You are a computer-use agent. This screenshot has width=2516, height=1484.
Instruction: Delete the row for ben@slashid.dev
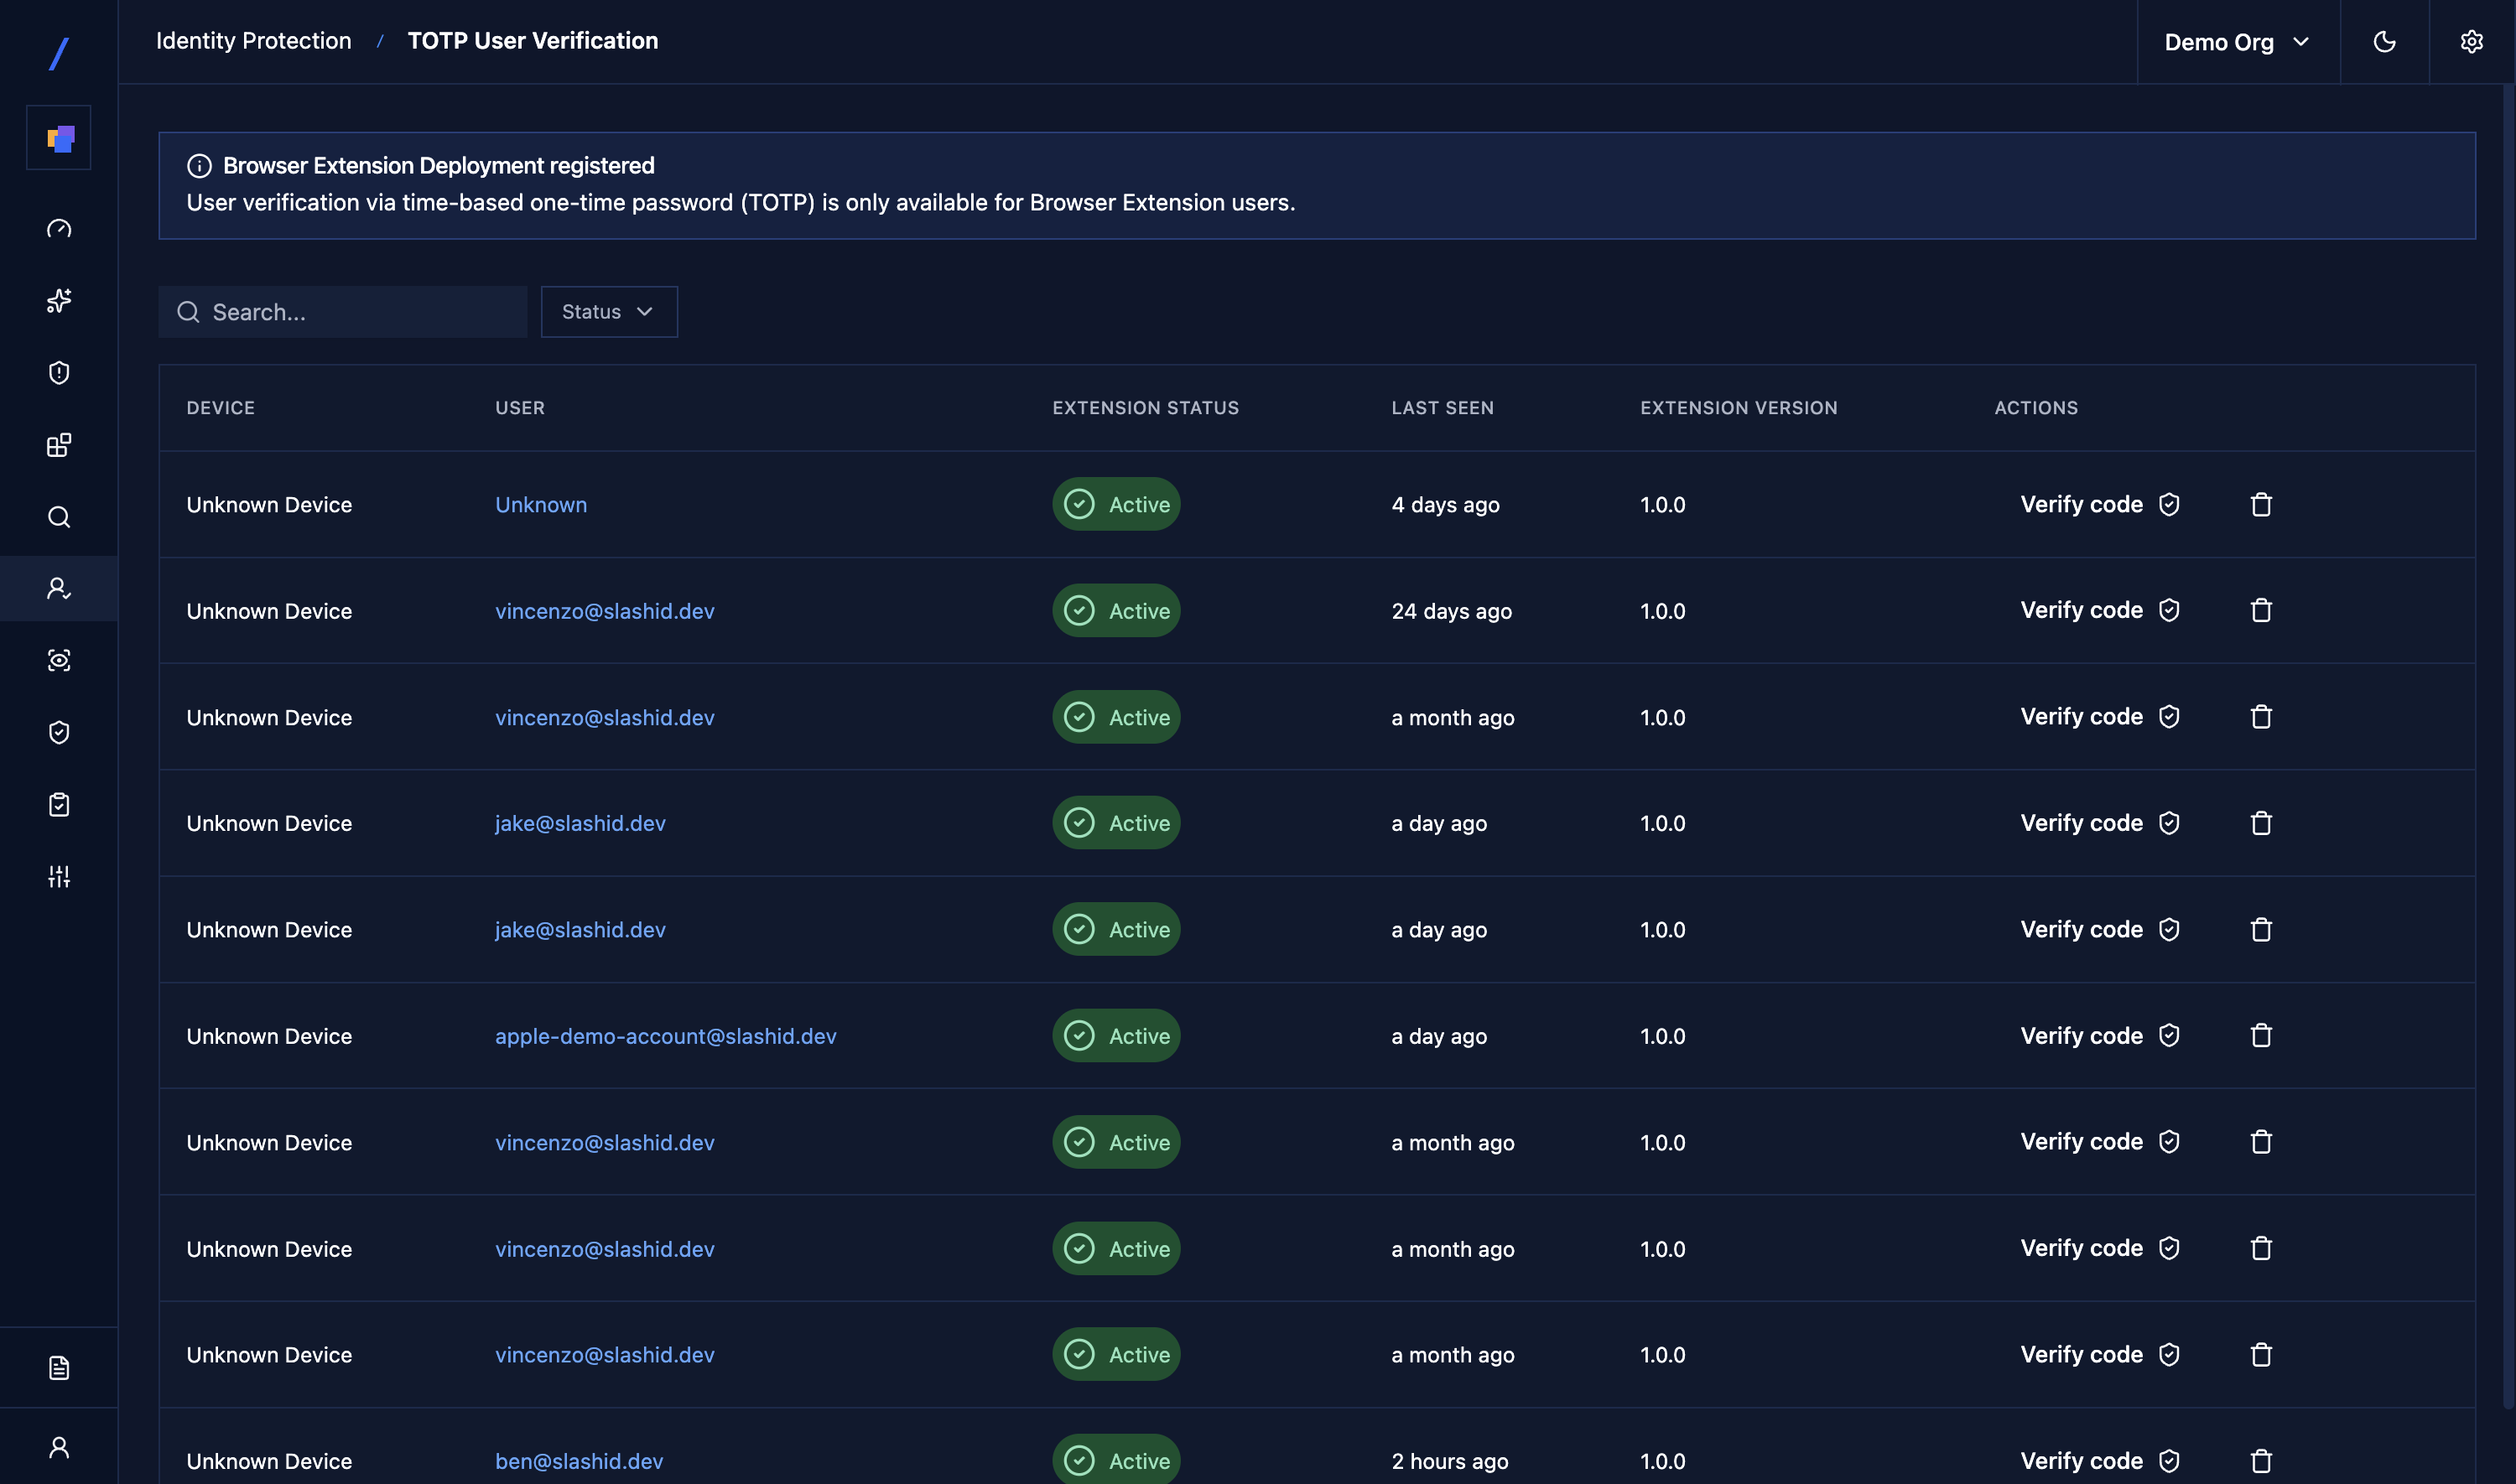pyautogui.click(x=2261, y=1460)
